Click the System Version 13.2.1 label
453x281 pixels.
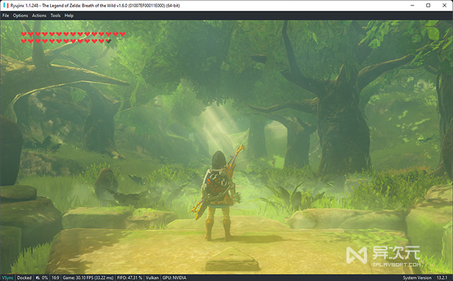point(425,278)
